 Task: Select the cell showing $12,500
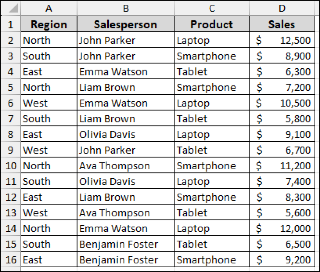pyautogui.click(x=282, y=40)
